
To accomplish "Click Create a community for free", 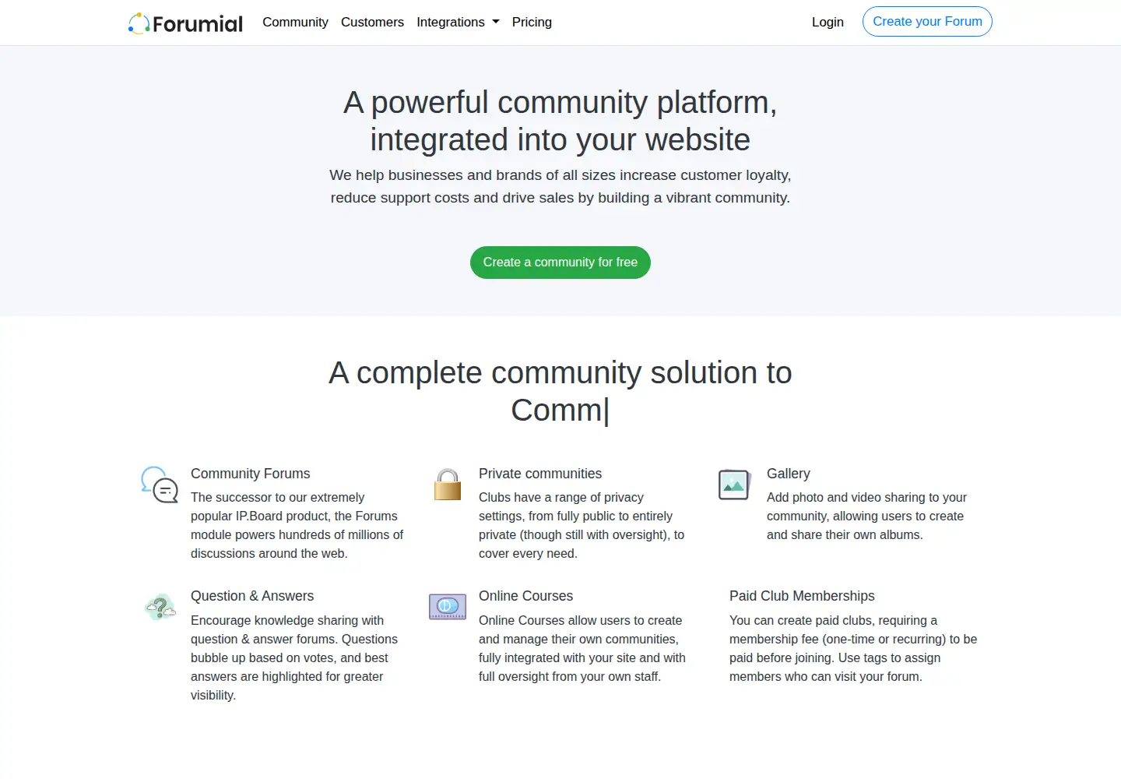I will (x=560, y=263).
